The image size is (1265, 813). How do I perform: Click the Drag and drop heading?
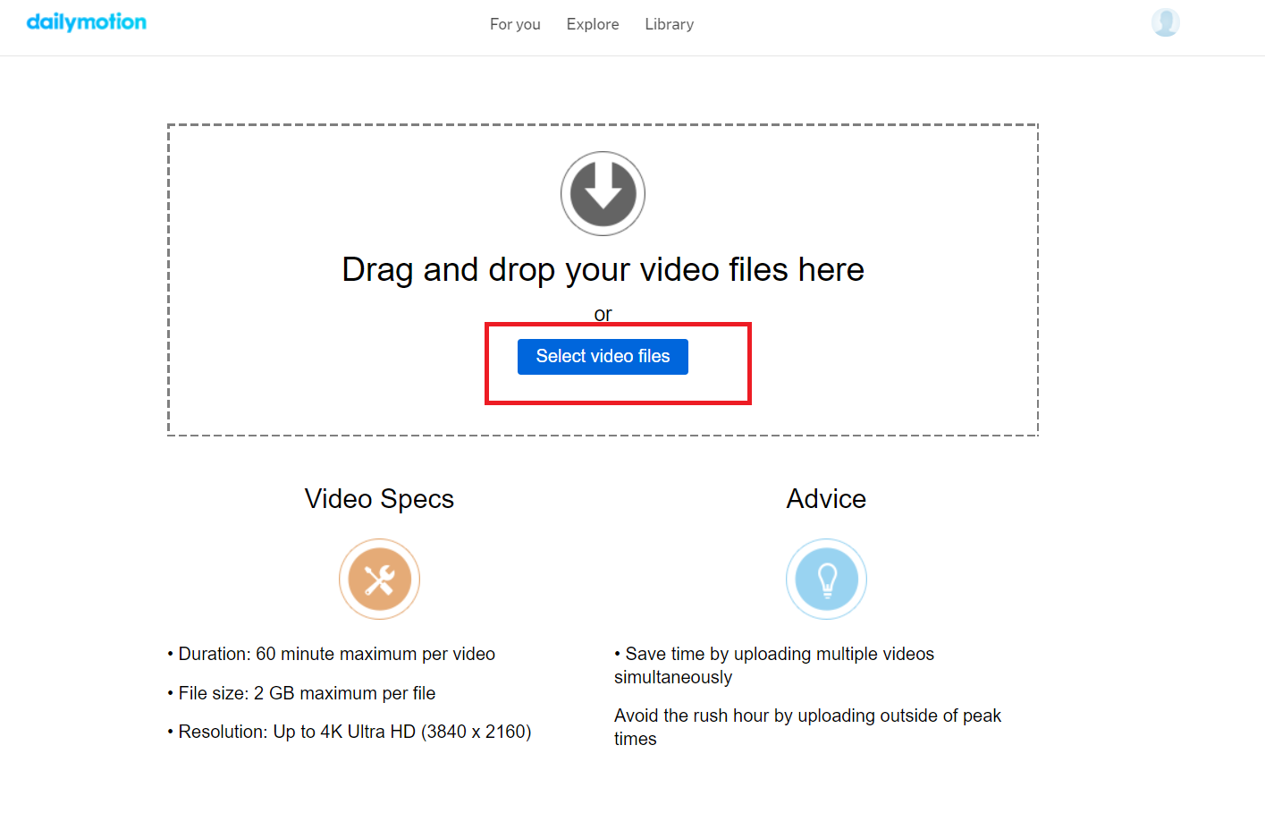(603, 270)
